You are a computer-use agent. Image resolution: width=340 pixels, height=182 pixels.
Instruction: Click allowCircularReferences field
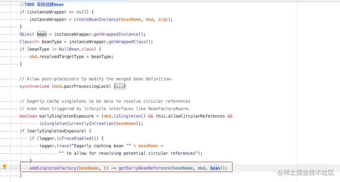(x=196, y=116)
